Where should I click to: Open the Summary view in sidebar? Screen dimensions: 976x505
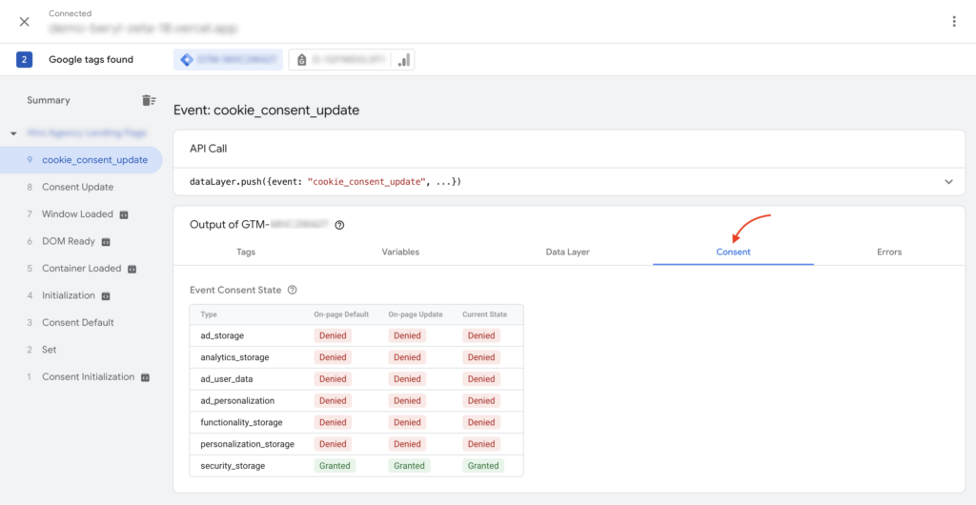coord(49,100)
